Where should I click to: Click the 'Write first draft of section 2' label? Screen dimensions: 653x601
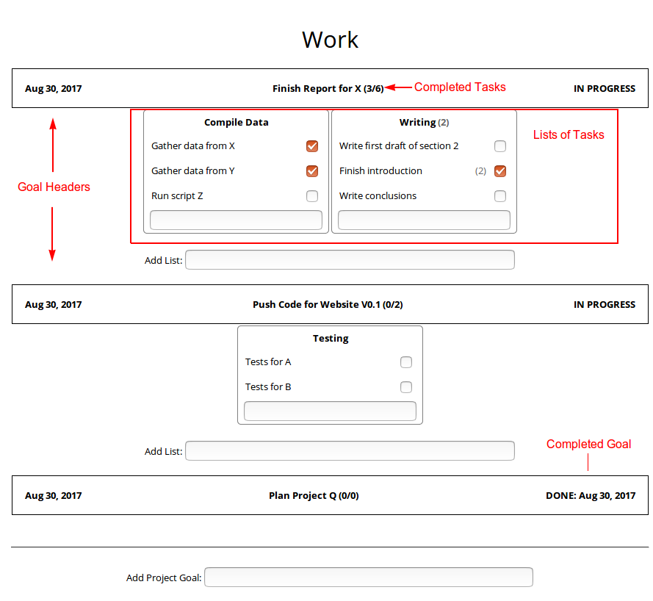[x=399, y=146]
